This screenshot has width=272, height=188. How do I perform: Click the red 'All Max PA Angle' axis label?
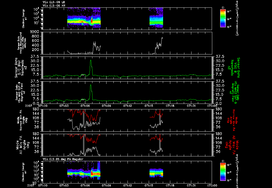(232, 145)
